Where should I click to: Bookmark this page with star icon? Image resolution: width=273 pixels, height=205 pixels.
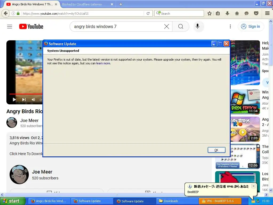[210, 13]
